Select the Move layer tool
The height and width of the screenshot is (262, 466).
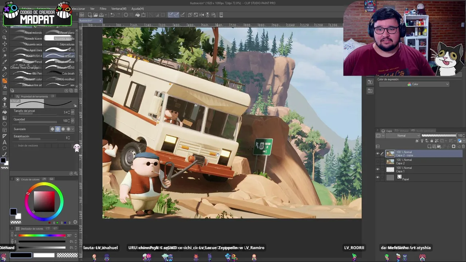coord(5,44)
